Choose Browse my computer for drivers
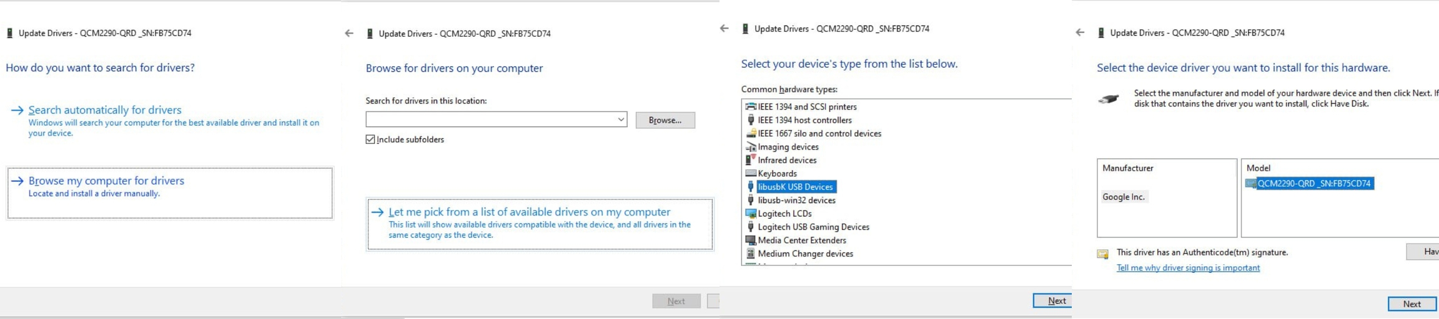Screen dimensions: 1439x319 pos(106,181)
